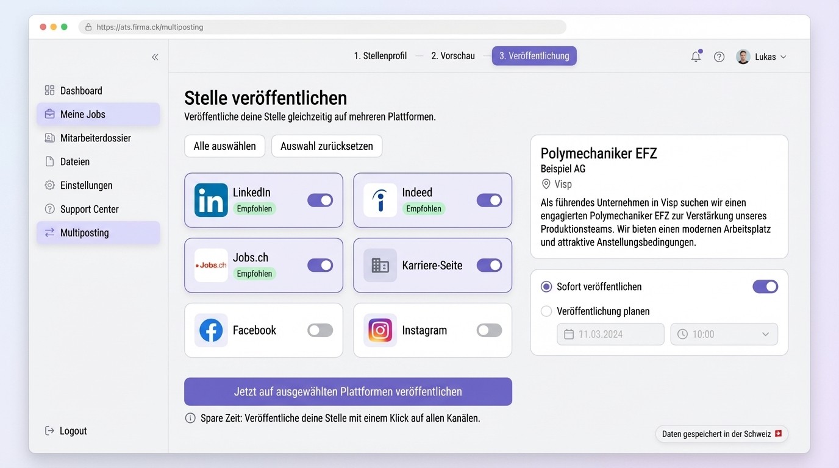The width and height of the screenshot is (839, 468).
Task: Click the Dateien file icon
Action: point(49,161)
